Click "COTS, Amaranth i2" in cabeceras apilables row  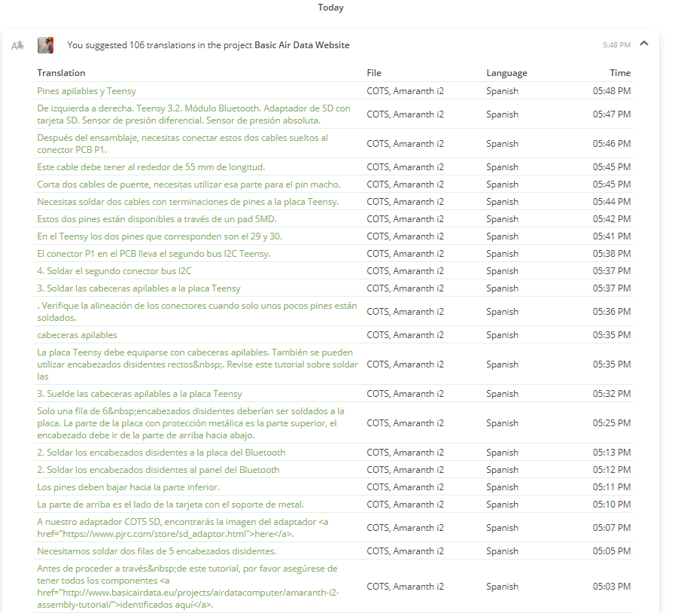coord(406,335)
